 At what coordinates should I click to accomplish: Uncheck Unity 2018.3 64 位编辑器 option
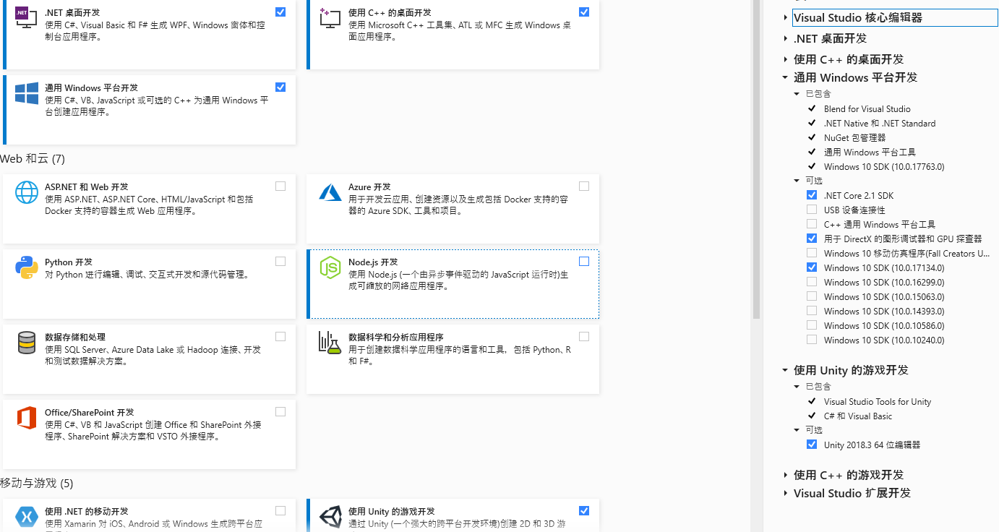pyautogui.click(x=812, y=445)
